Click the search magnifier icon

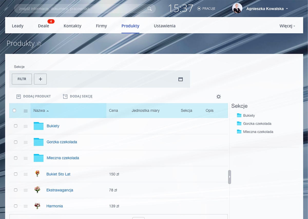(150, 9)
